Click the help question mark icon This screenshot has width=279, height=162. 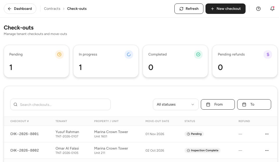click(x=258, y=9)
